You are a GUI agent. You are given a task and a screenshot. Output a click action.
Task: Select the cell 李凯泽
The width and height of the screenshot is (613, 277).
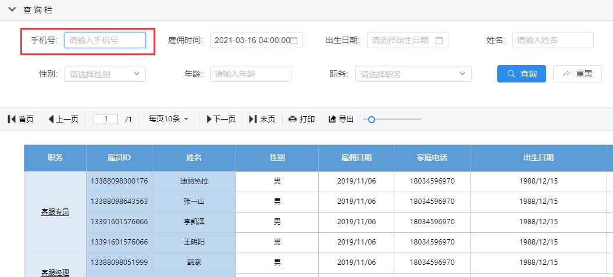tap(194, 222)
